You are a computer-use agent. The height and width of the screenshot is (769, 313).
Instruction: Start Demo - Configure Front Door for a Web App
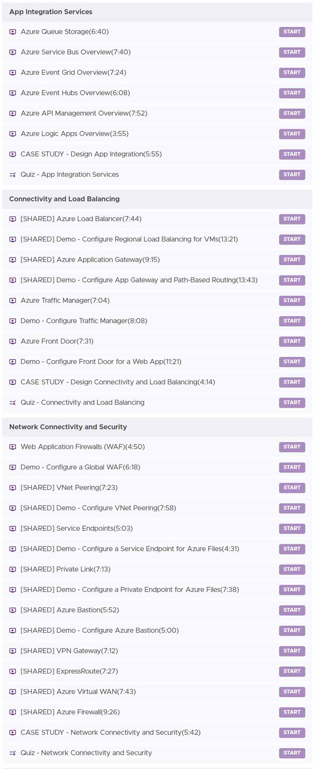pyautogui.click(x=292, y=362)
